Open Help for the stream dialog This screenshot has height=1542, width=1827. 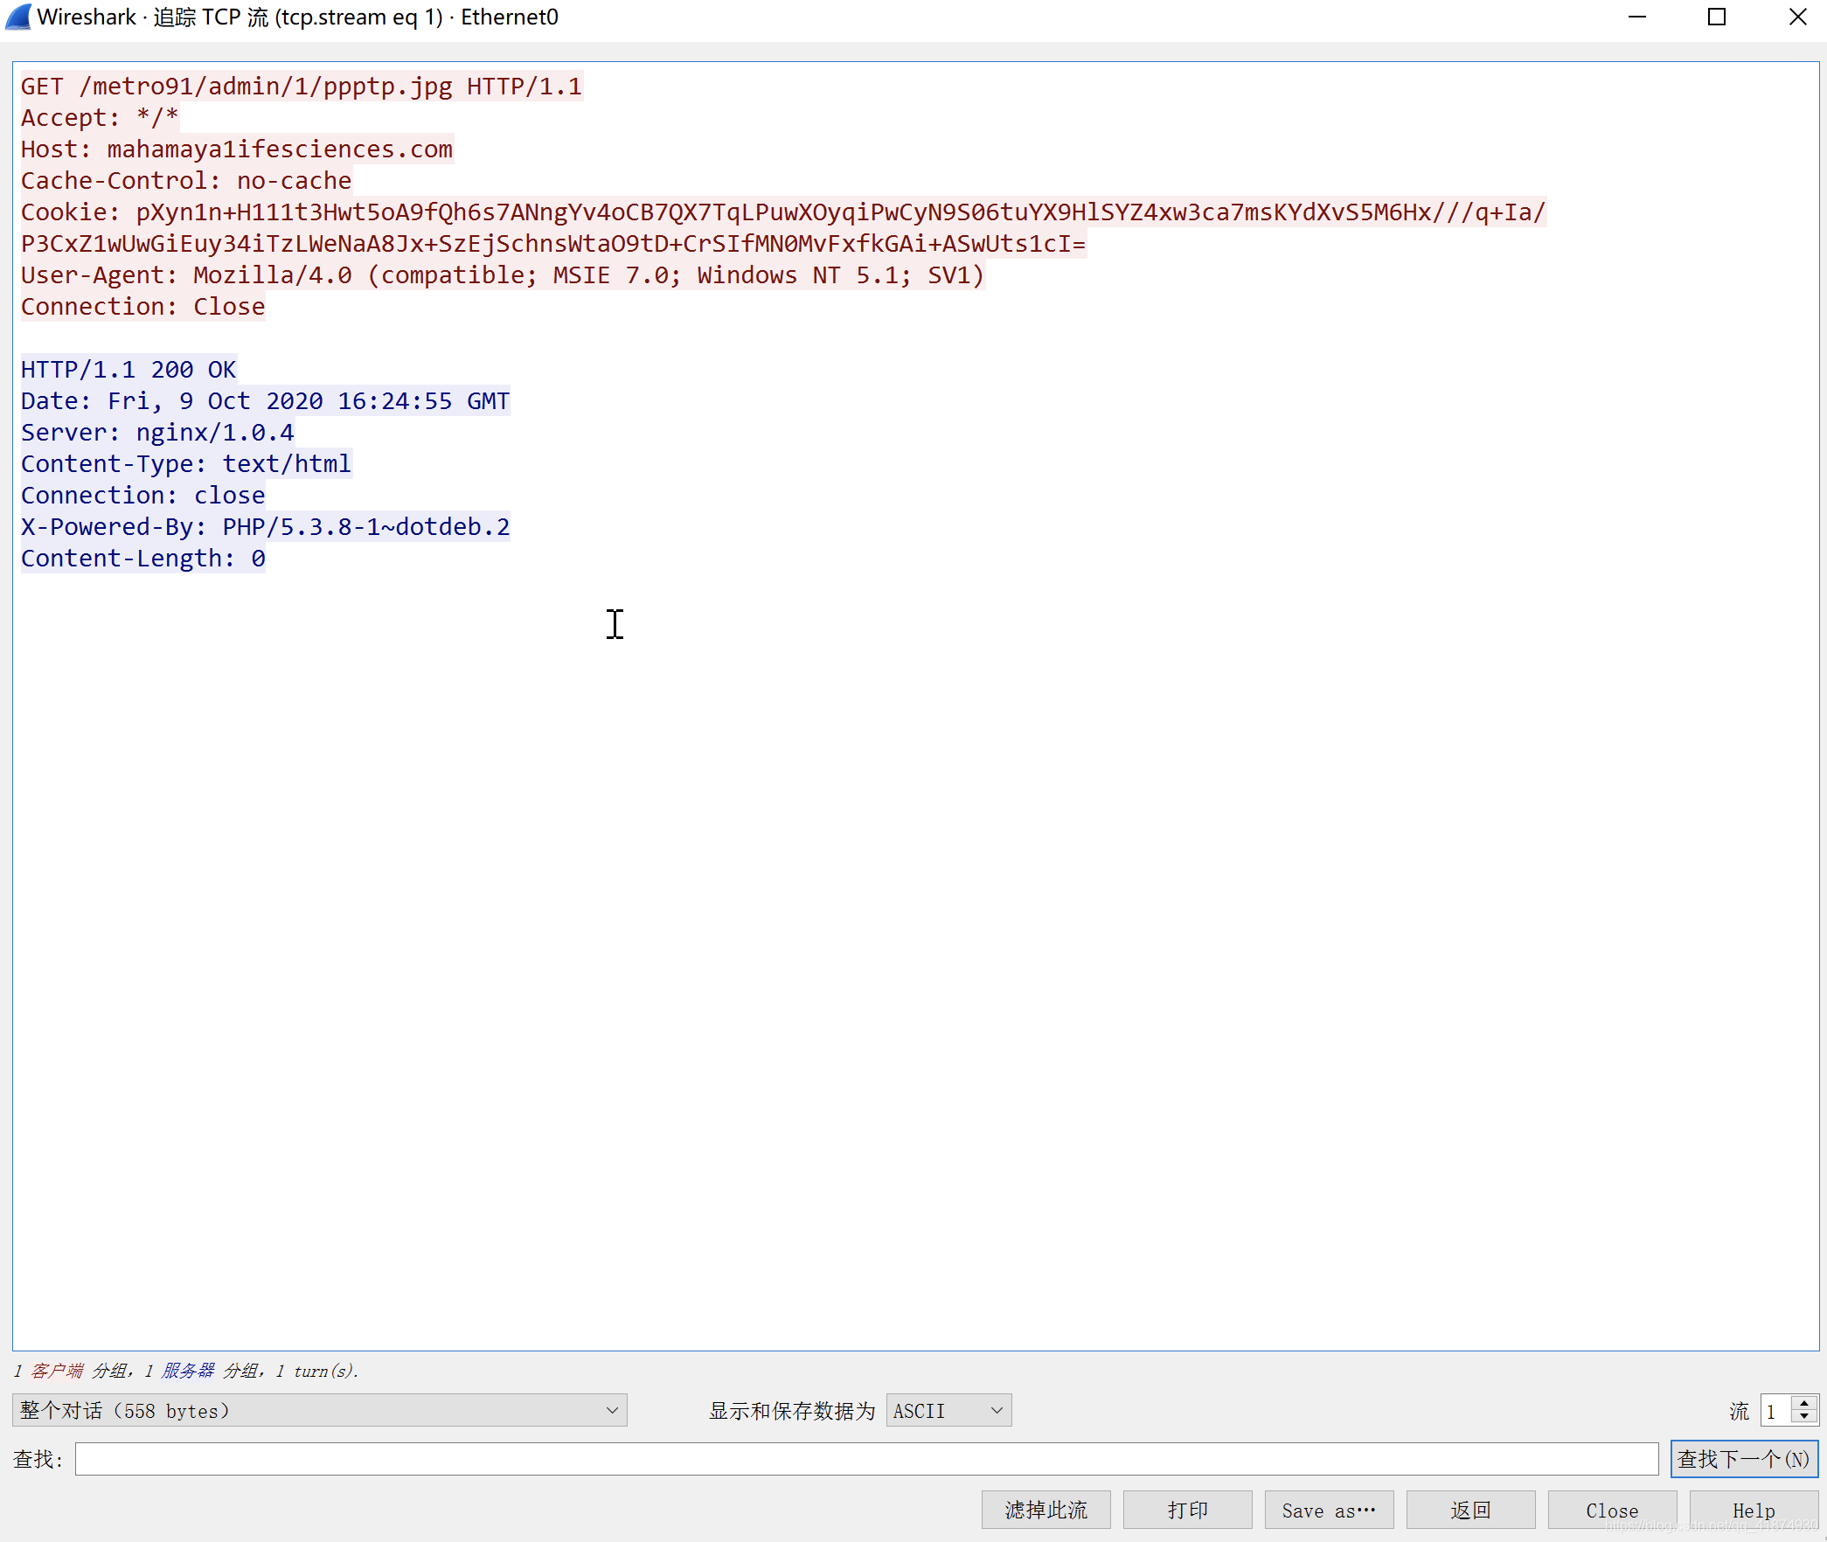1754,1510
